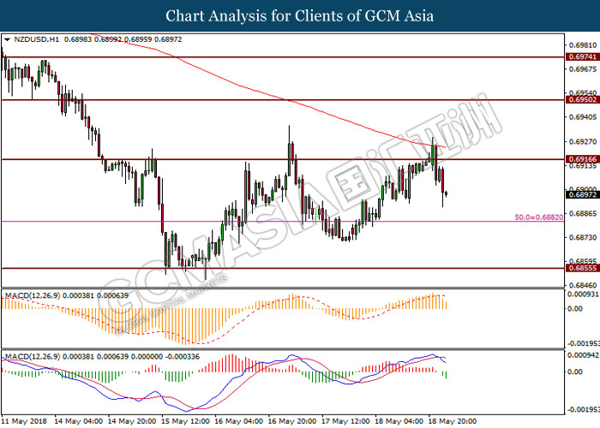Select the NZDUSD,H1 symbol label
600x428 pixels.
tap(36, 39)
